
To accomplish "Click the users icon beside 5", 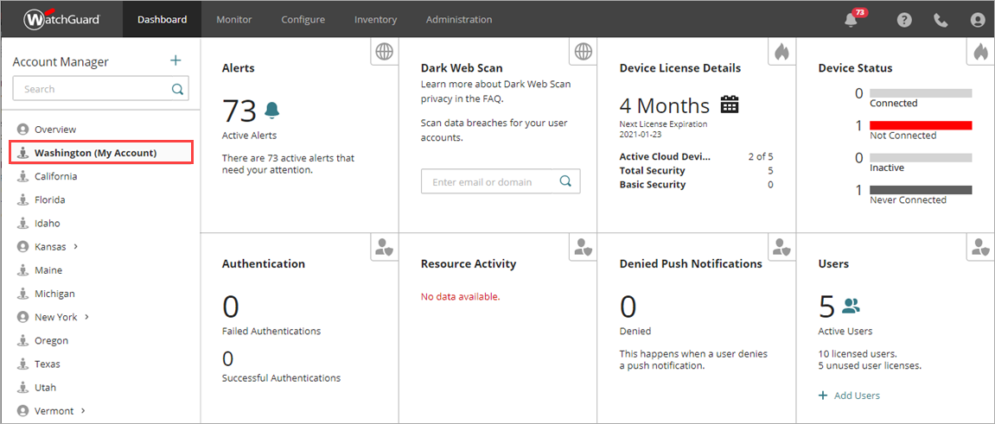I will point(851,306).
